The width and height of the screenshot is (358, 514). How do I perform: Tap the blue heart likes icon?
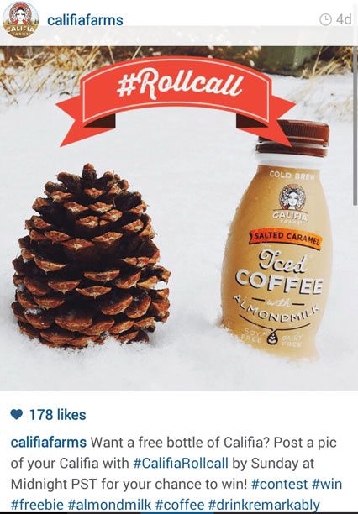[17, 415]
